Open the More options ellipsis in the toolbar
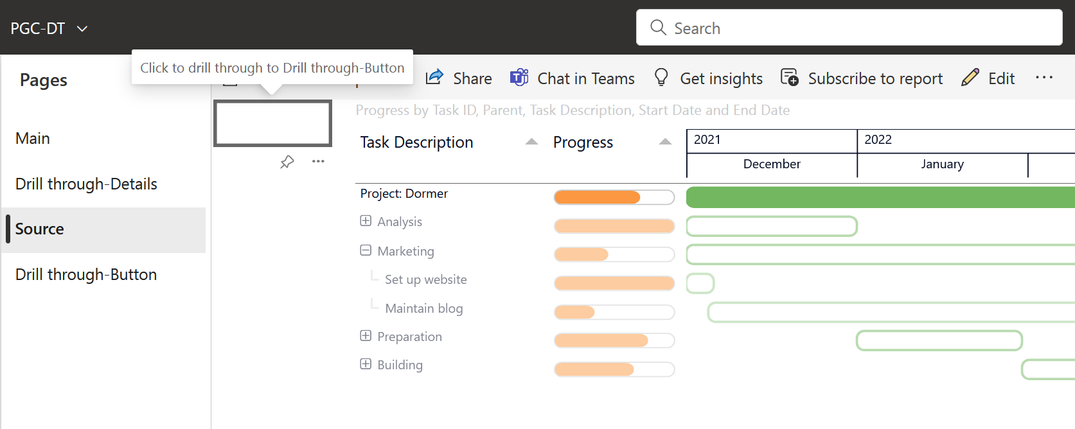1075x429 pixels. pyautogui.click(x=1044, y=77)
